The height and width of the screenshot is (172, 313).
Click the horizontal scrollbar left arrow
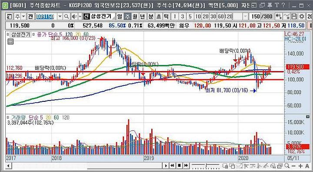point(8,166)
